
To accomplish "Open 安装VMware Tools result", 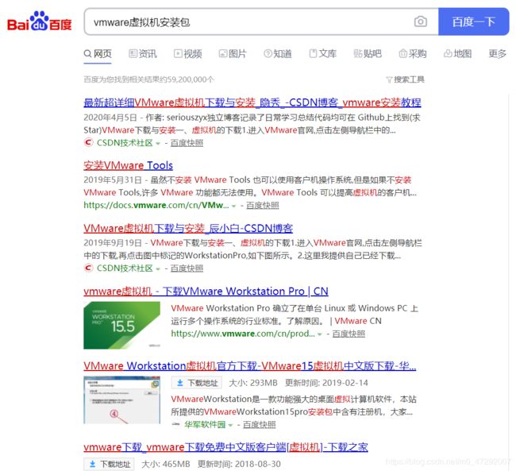I will (x=128, y=165).
